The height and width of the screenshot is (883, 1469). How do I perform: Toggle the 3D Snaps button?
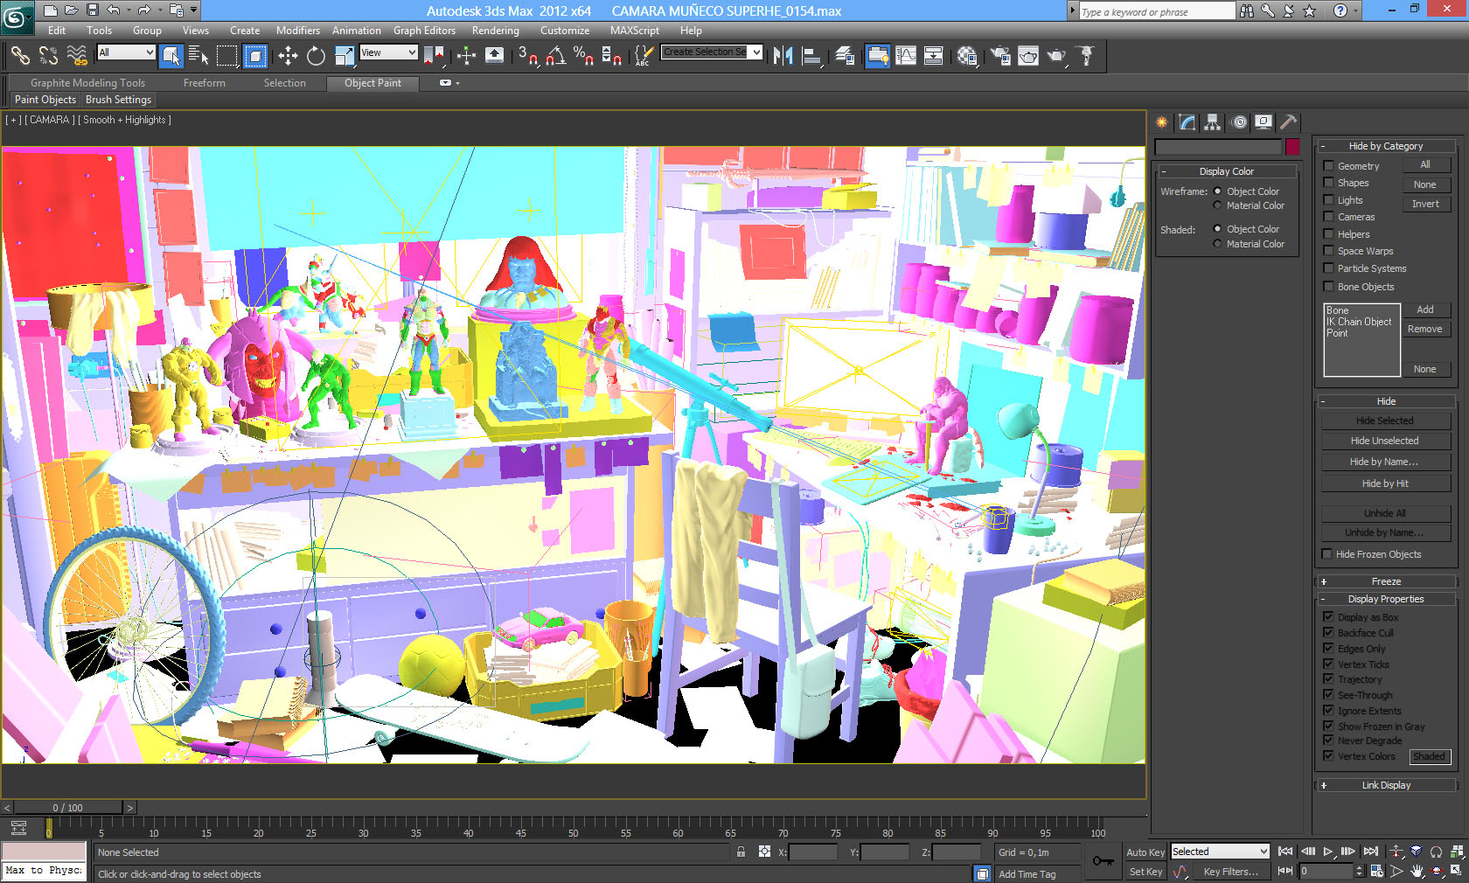point(528,56)
